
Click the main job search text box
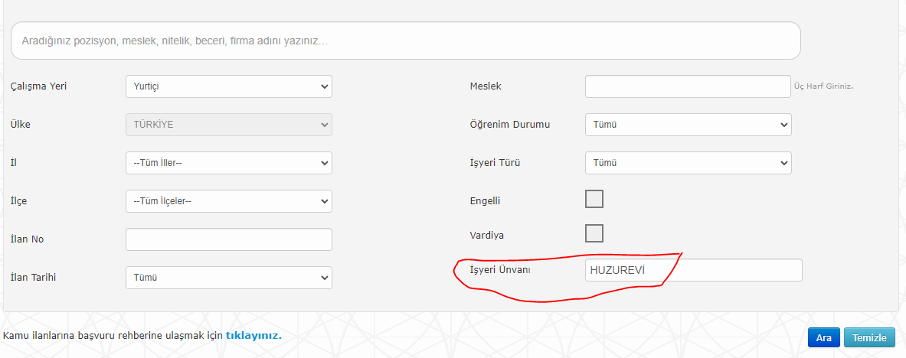pyautogui.click(x=406, y=41)
